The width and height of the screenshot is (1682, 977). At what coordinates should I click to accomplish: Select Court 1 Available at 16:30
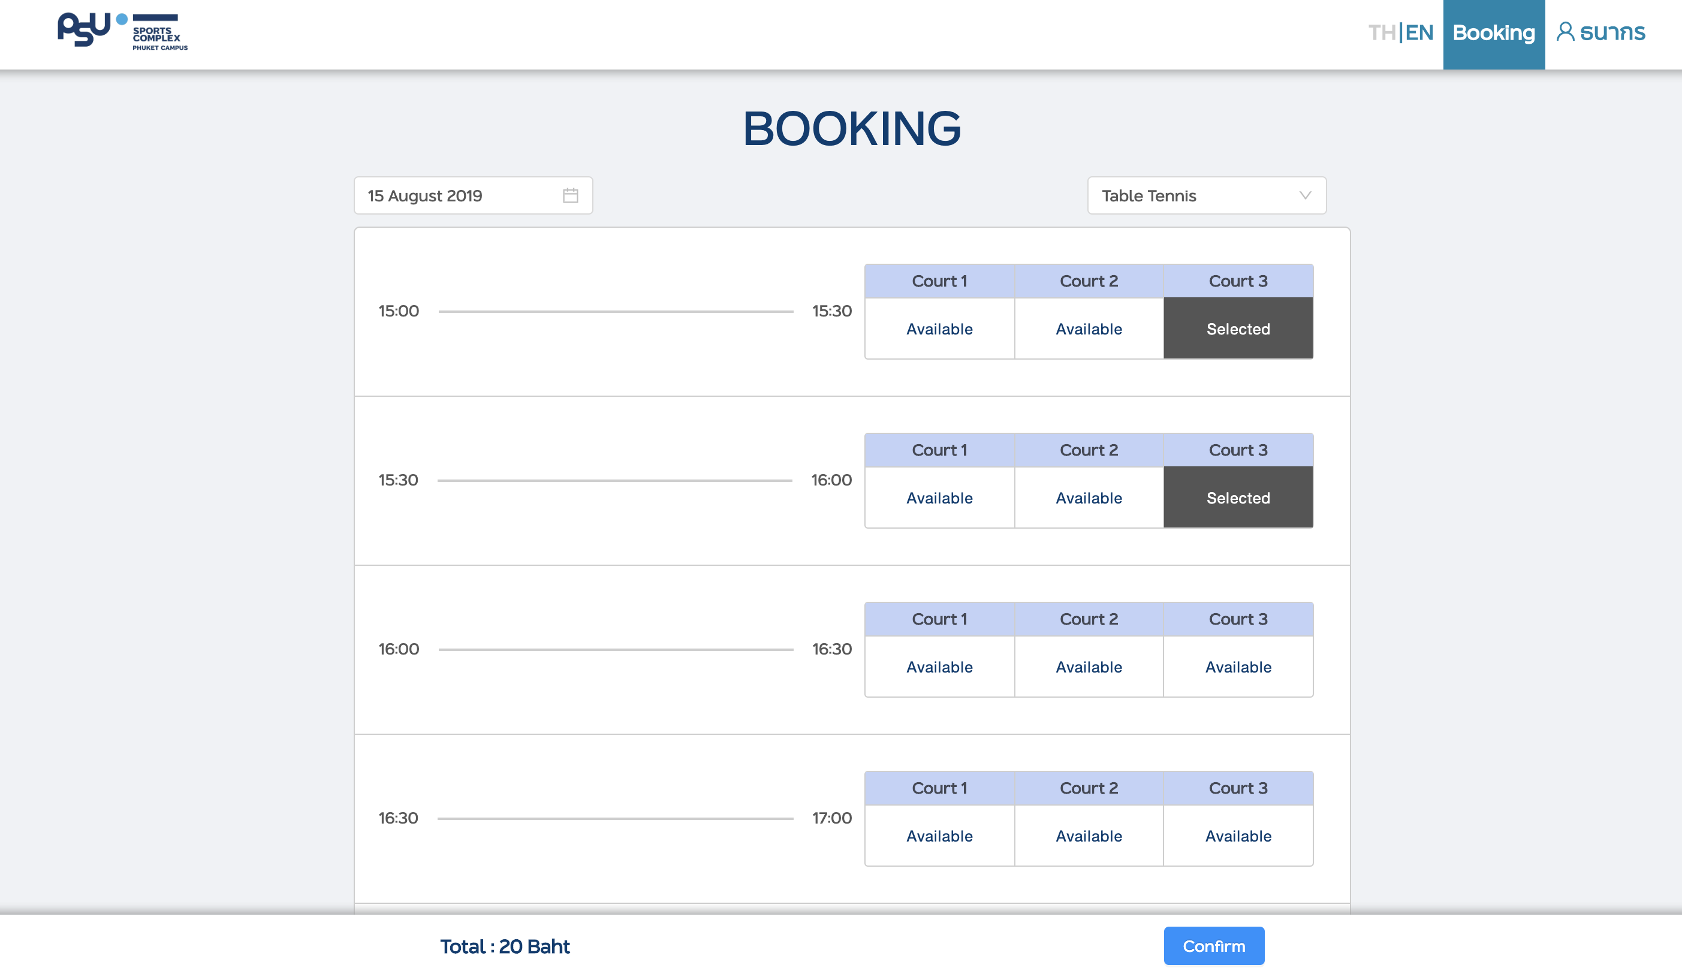pyautogui.click(x=939, y=836)
